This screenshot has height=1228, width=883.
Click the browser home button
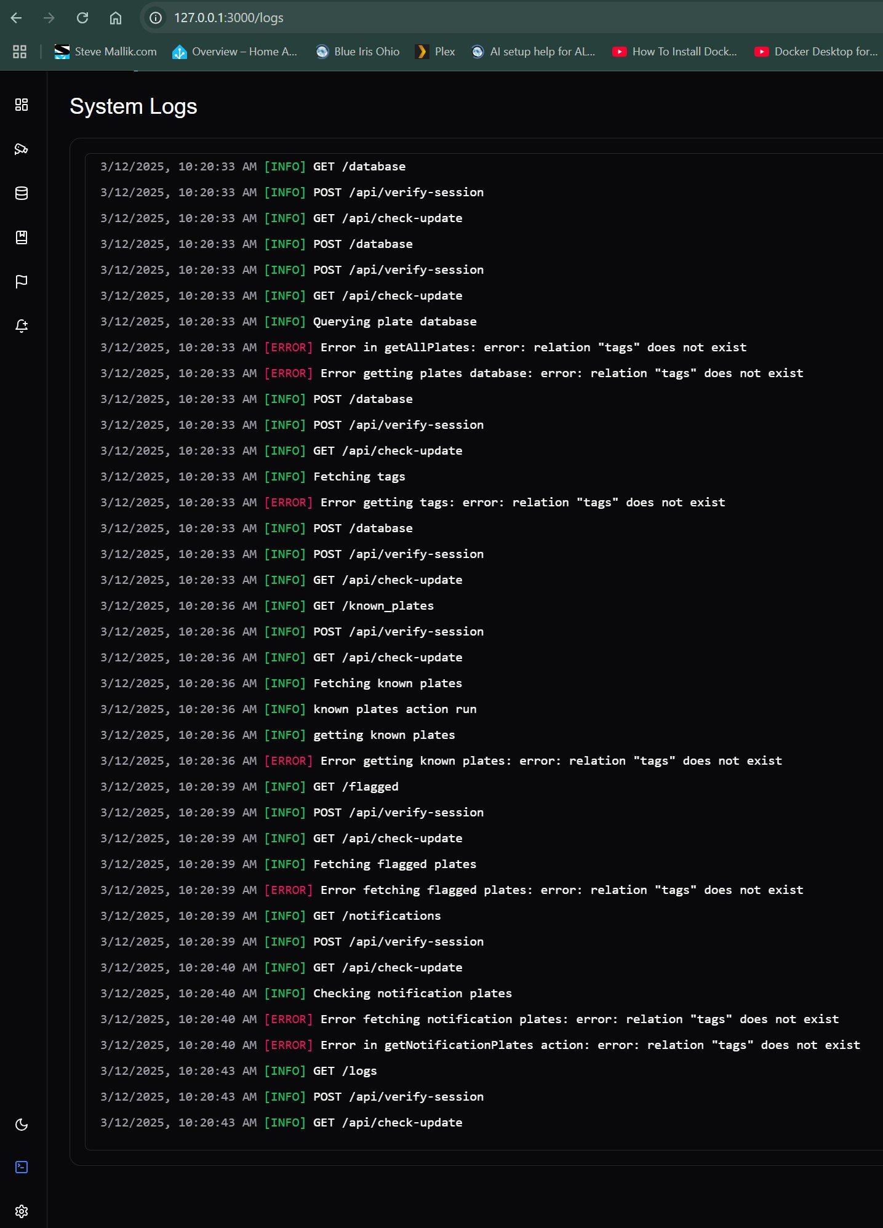[x=116, y=18]
